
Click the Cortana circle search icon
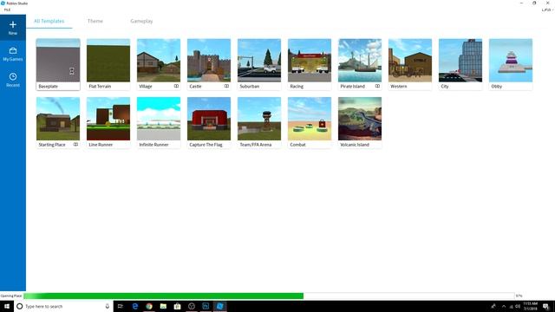[x=20, y=306]
